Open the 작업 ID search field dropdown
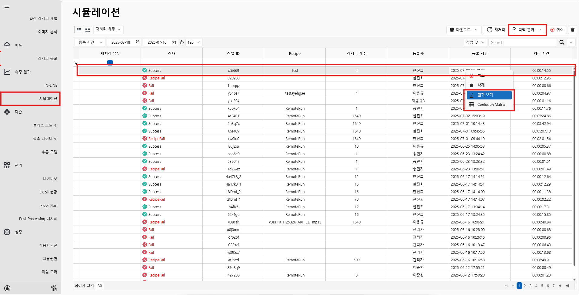The width and height of the screenshot is (579, 295). [475, 42]
